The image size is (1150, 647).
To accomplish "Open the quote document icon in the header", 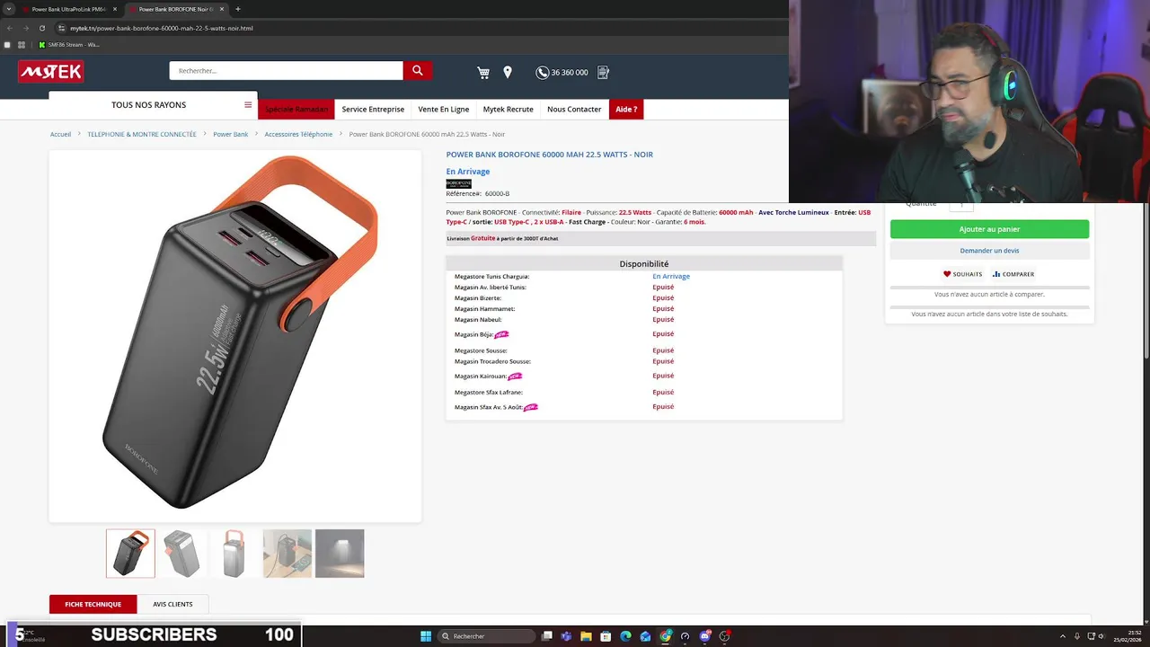I will (x=603, y=72).
